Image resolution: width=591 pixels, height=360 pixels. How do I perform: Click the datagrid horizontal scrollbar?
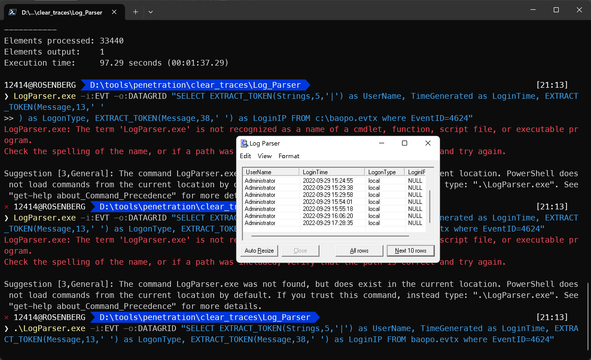click(330, 236)
